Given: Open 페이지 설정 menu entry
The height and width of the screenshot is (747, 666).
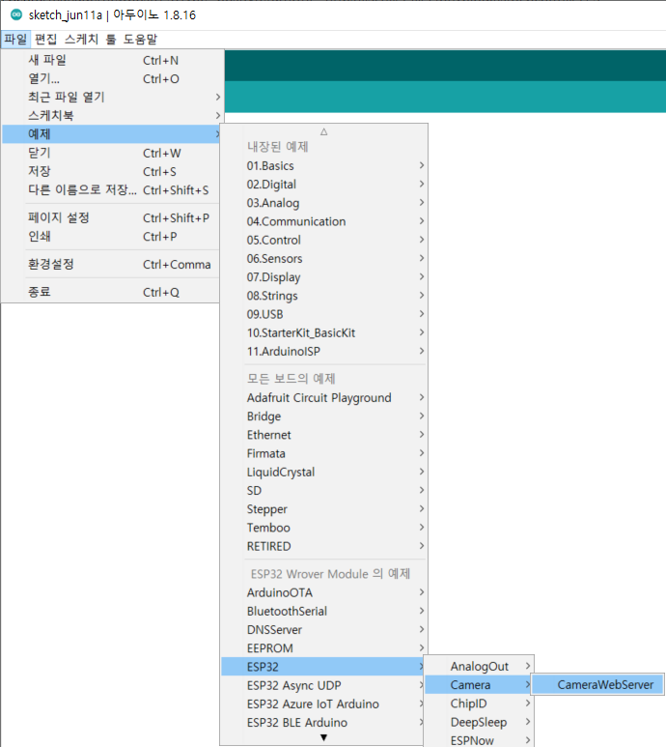Looking at the screenshot, I should point(112,218).
